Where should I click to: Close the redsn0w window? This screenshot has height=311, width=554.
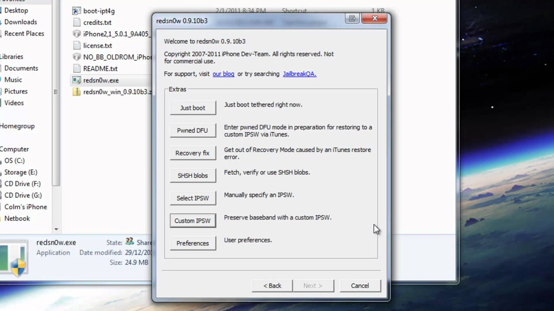pyautogui.click(x=375, y=19)
